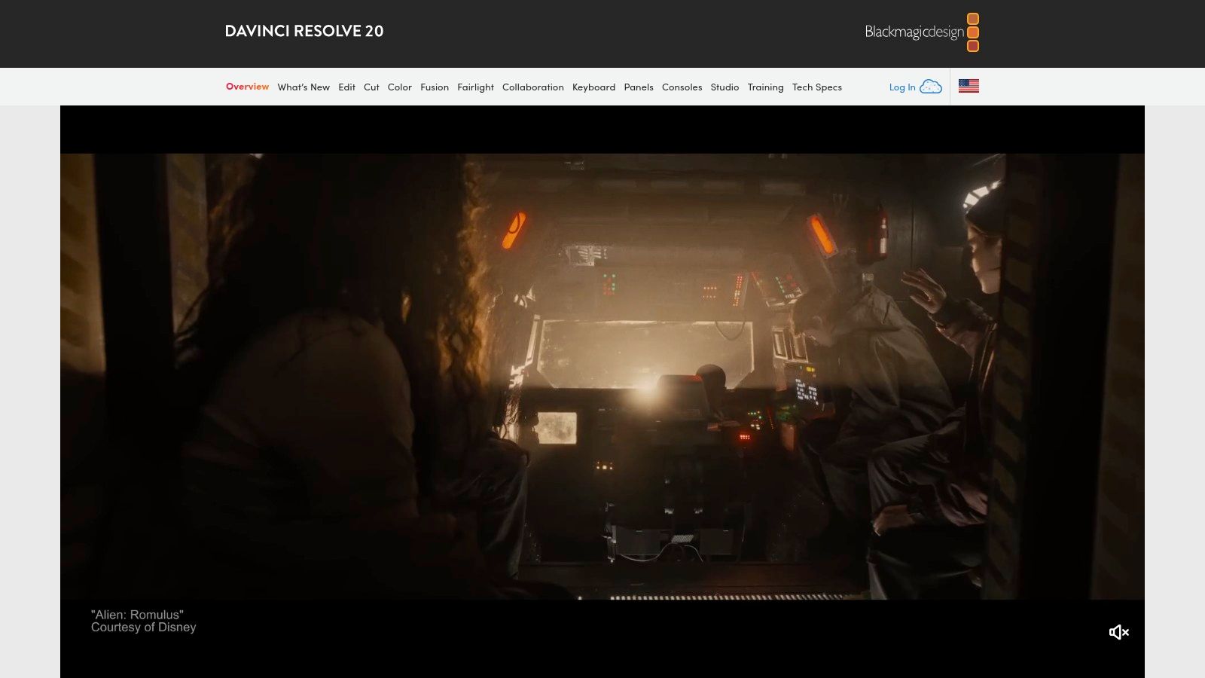Click the Log In link
Viewport: 1205px width, 678px height.
click(x=901, y=87)
